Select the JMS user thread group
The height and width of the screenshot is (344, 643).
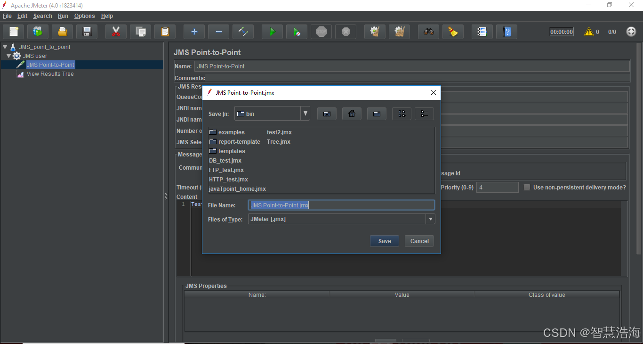[35, 56]
